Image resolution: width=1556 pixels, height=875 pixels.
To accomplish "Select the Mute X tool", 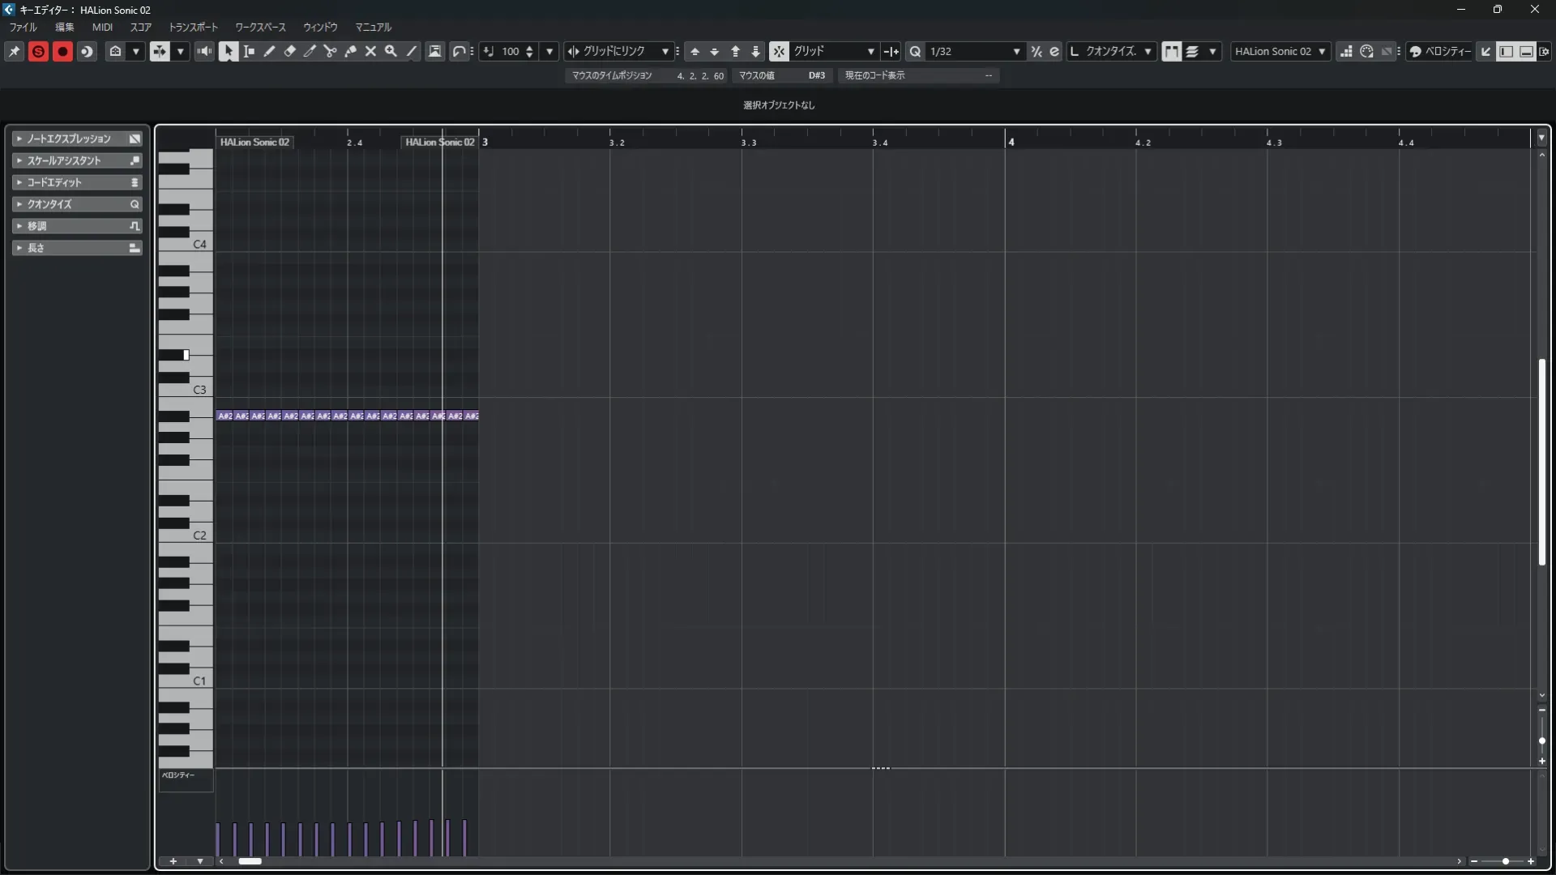I will pyautogui.click(x=370, y=51).
